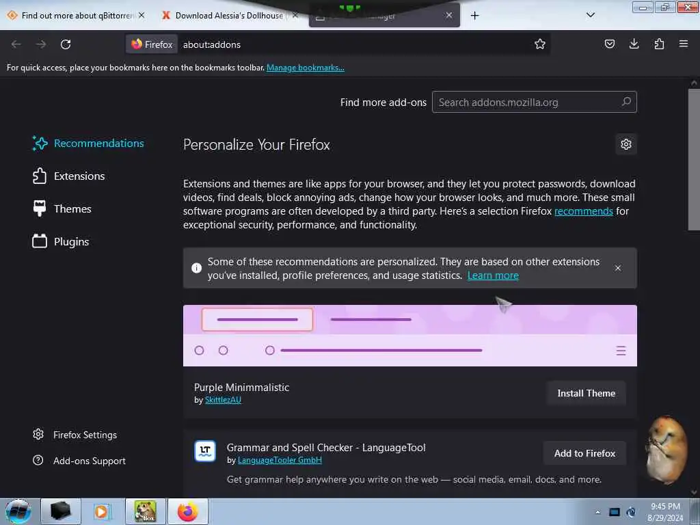Close the qBittorrent tab
700x525 pixels.
(x=142, y=15)
